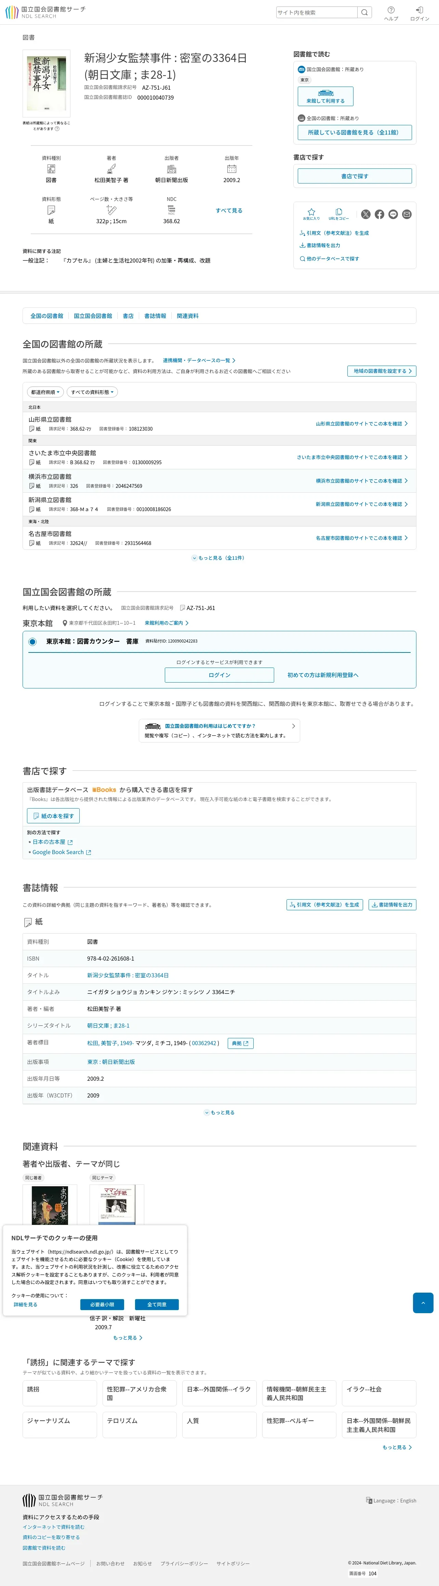Viewport: 439px width, 1586px height.
Task: Click 書店で探す button in sidebar
Action: pyautogui.click(x=355, y=176)
